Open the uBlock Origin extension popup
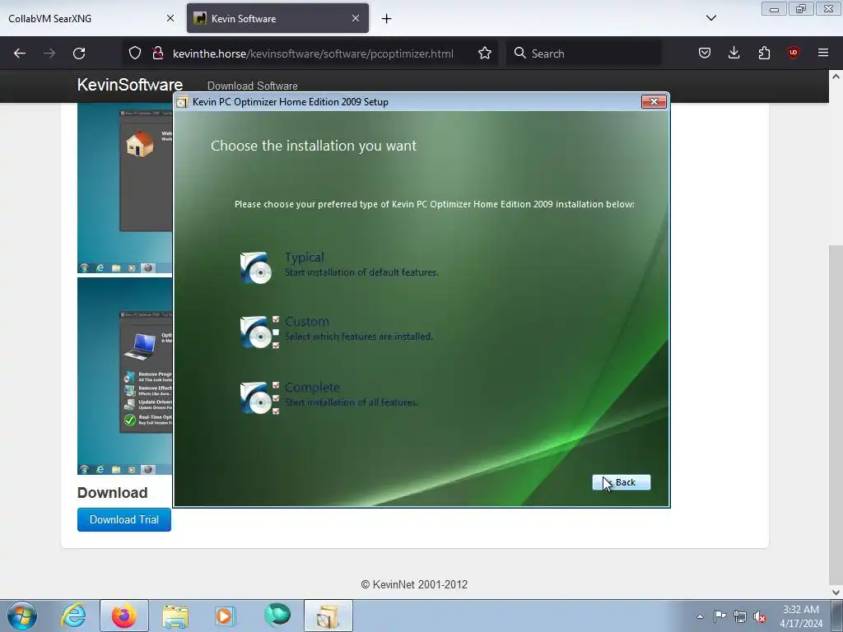The width and height of the screenshot is (843, 632). pyautogui.click(x=794, y=53)
